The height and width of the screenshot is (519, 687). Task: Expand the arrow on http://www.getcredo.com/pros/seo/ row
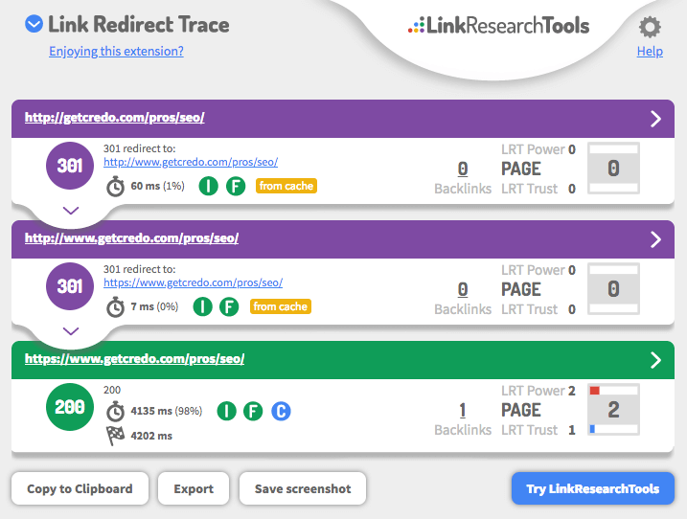point(655,239)
